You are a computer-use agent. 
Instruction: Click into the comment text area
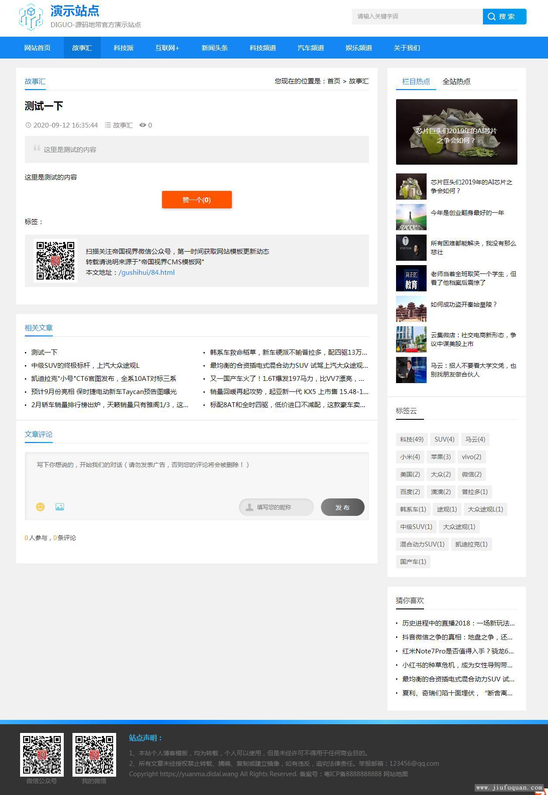coord(197,476)
